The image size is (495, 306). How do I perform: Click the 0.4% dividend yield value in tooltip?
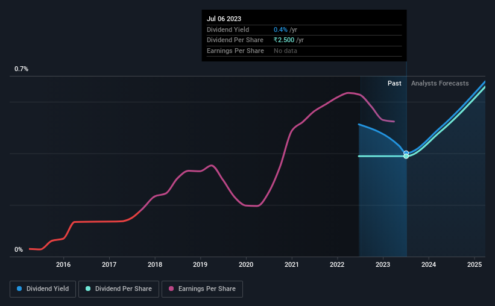coord(280,30)
